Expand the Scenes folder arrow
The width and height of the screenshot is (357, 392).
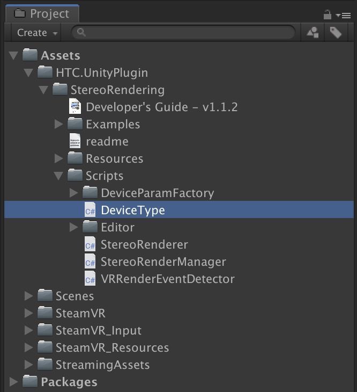[29, 296]
